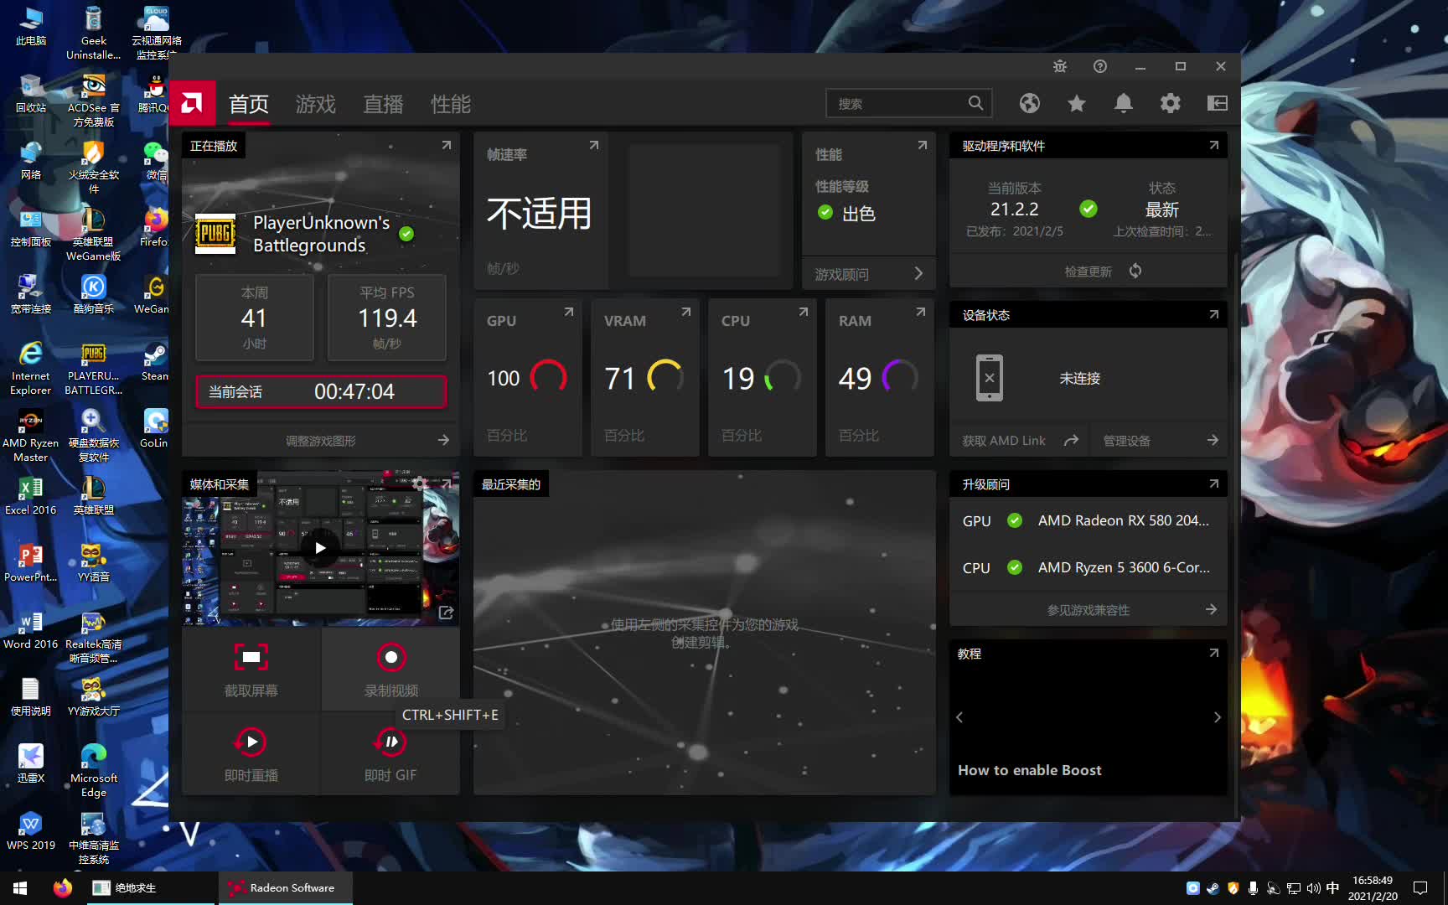Open 参见游戏兼容性 compatibility link
Image resolution: width=1448 pixels, height=905 pixels.
point(1088,609)
